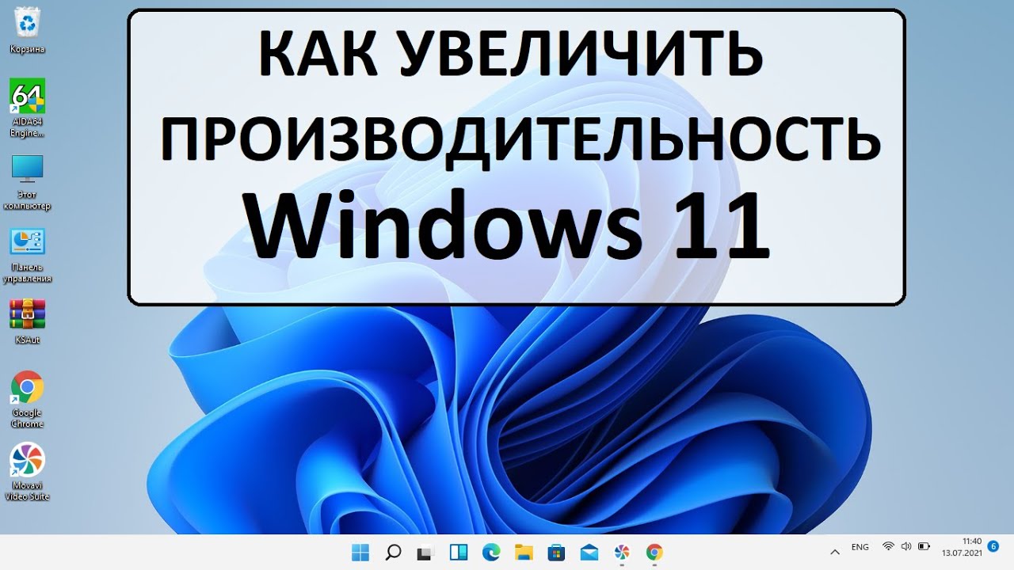This screenshot has height=570, width=1014.
Task: Select the KSAut WinRAR archive icon
Action: point(27,321)
